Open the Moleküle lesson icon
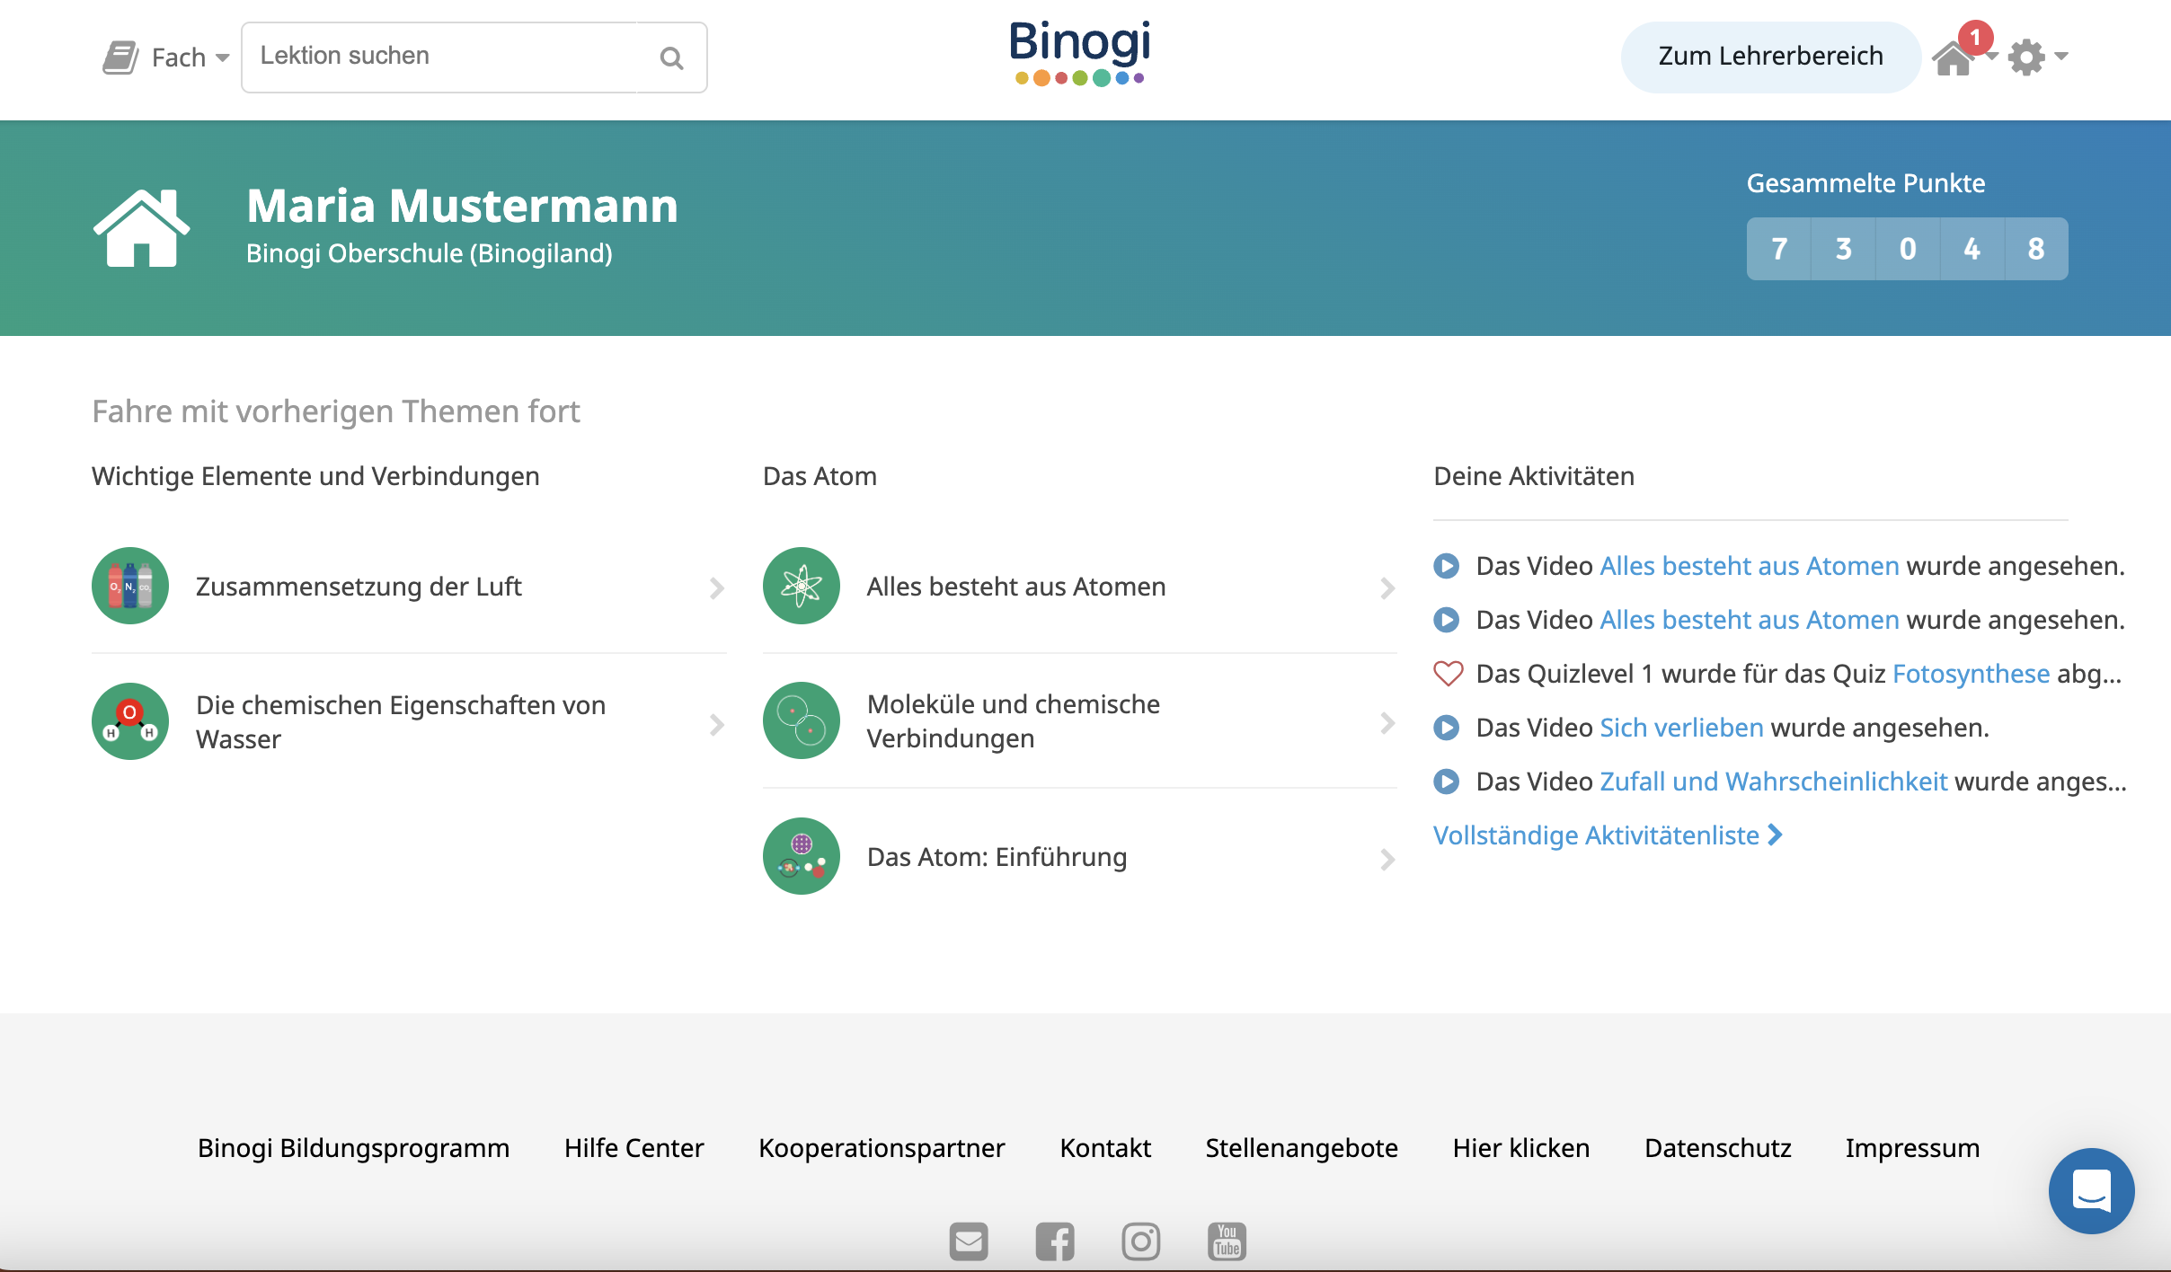This screenshot has width=2171, height=1272. coord(802,720)
